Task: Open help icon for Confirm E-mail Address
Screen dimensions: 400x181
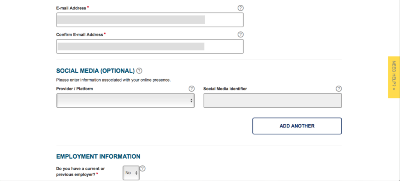Action: [240, 34]
